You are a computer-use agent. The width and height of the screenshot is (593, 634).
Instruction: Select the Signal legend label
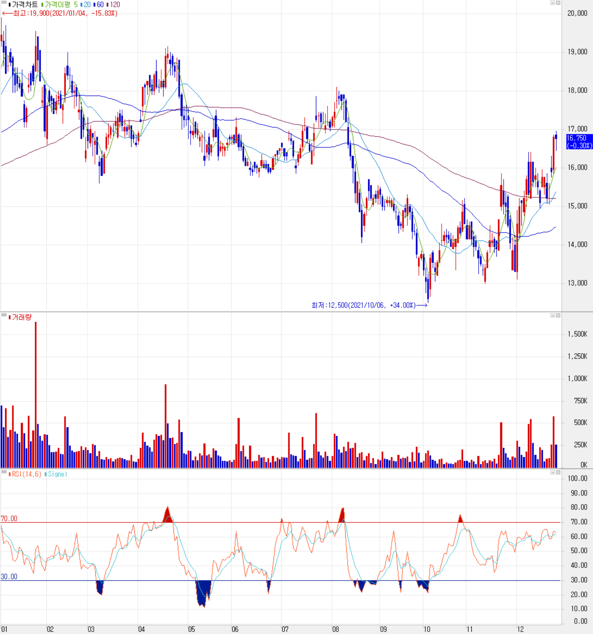[x=56, y=474]
